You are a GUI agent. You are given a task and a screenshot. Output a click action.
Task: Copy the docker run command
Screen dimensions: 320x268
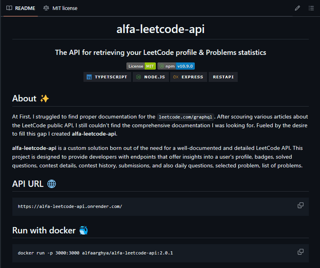point(300,252)
